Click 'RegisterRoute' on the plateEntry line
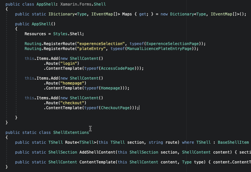 coord(59,49)
